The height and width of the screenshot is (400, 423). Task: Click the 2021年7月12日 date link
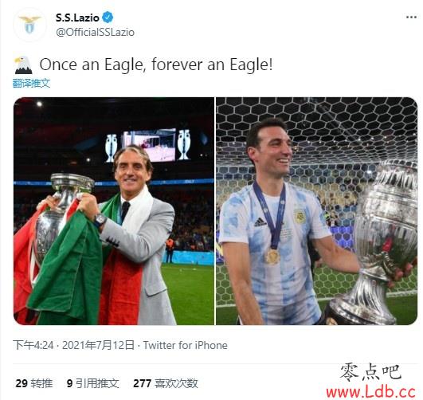click(98, 345)
